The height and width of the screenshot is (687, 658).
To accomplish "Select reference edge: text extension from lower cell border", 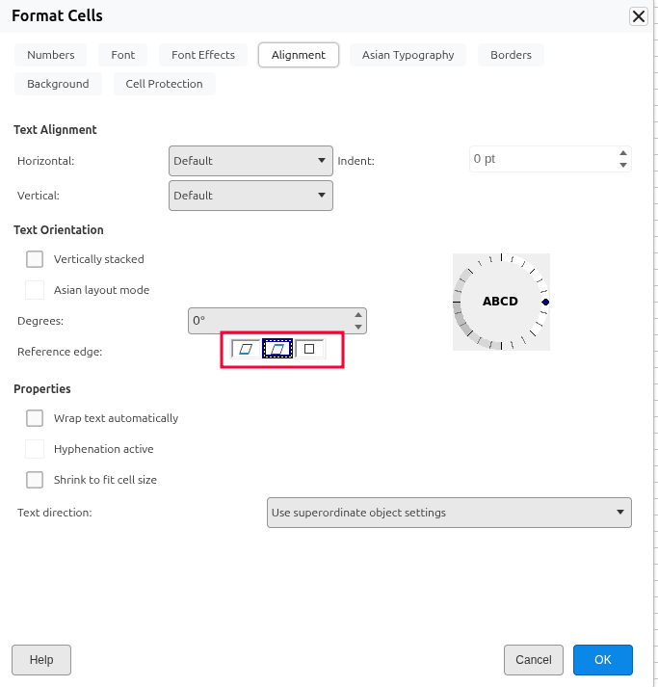I will (246, 349).
